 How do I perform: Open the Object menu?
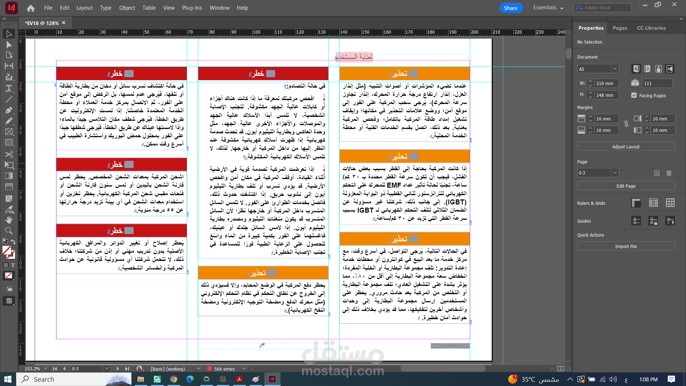click(127, 8)
